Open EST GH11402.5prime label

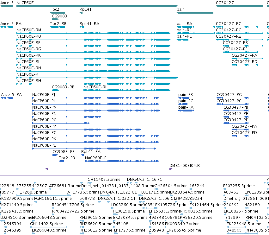tap(46, 224)
